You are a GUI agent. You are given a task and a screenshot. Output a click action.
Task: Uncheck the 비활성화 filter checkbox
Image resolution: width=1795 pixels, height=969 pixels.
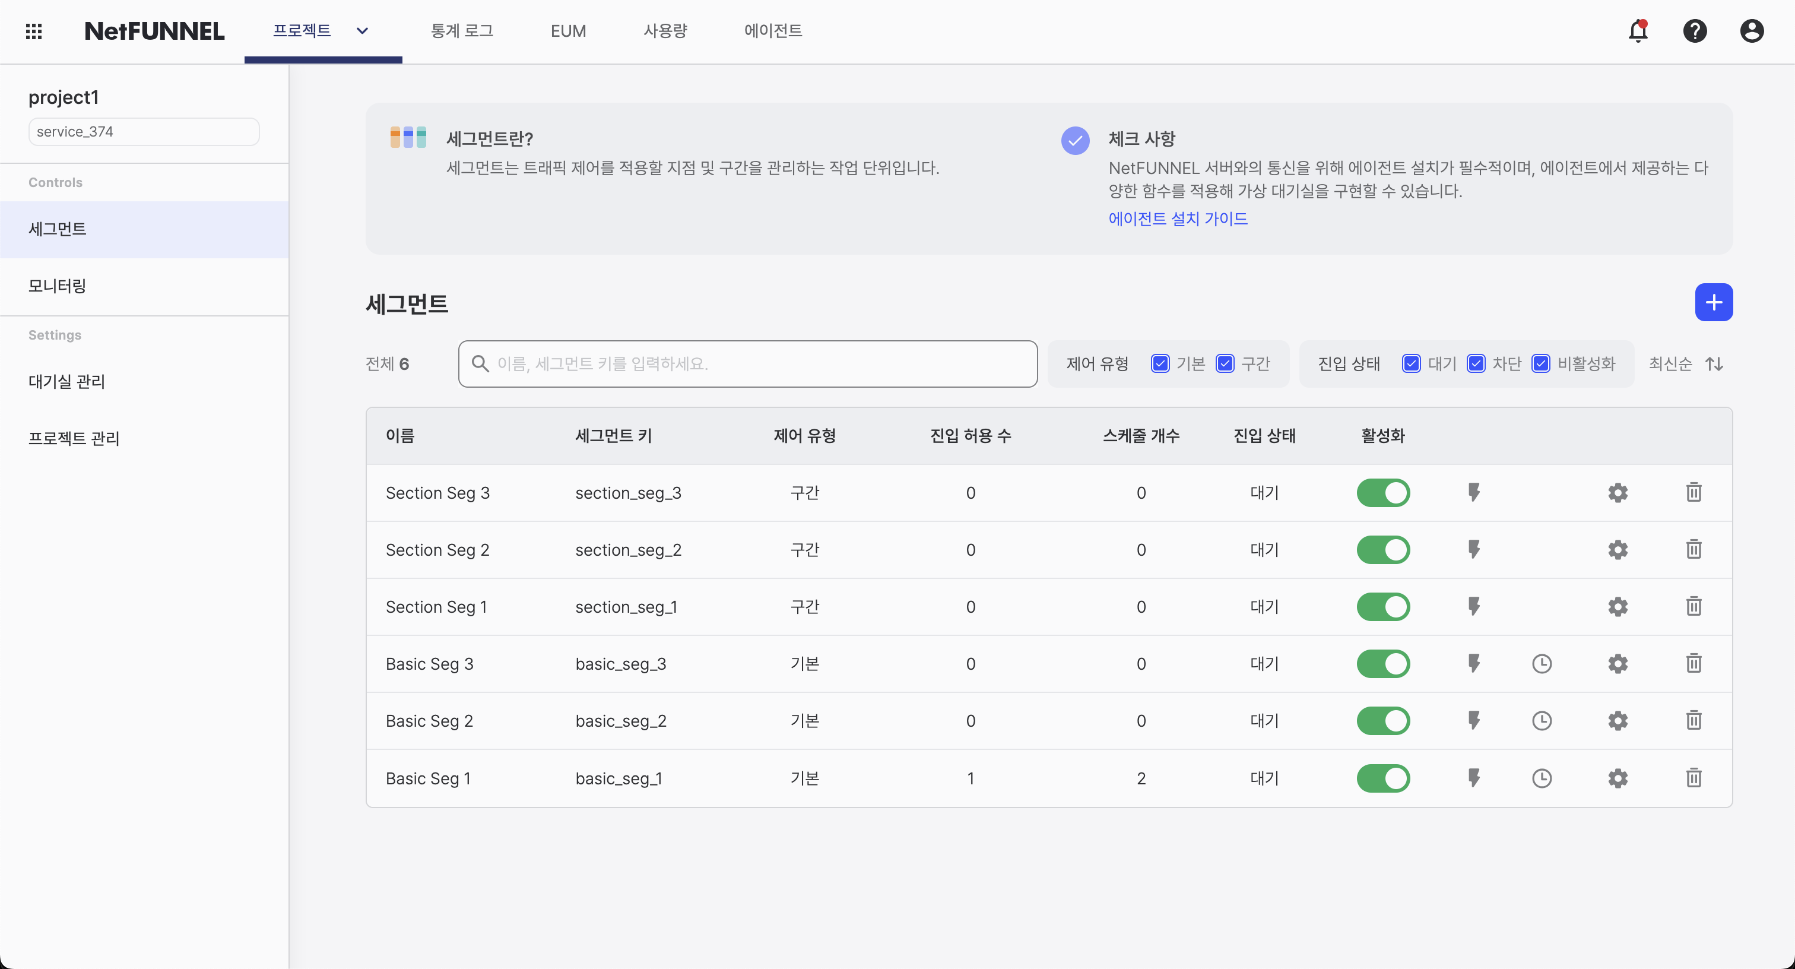tap(1541, 363)
